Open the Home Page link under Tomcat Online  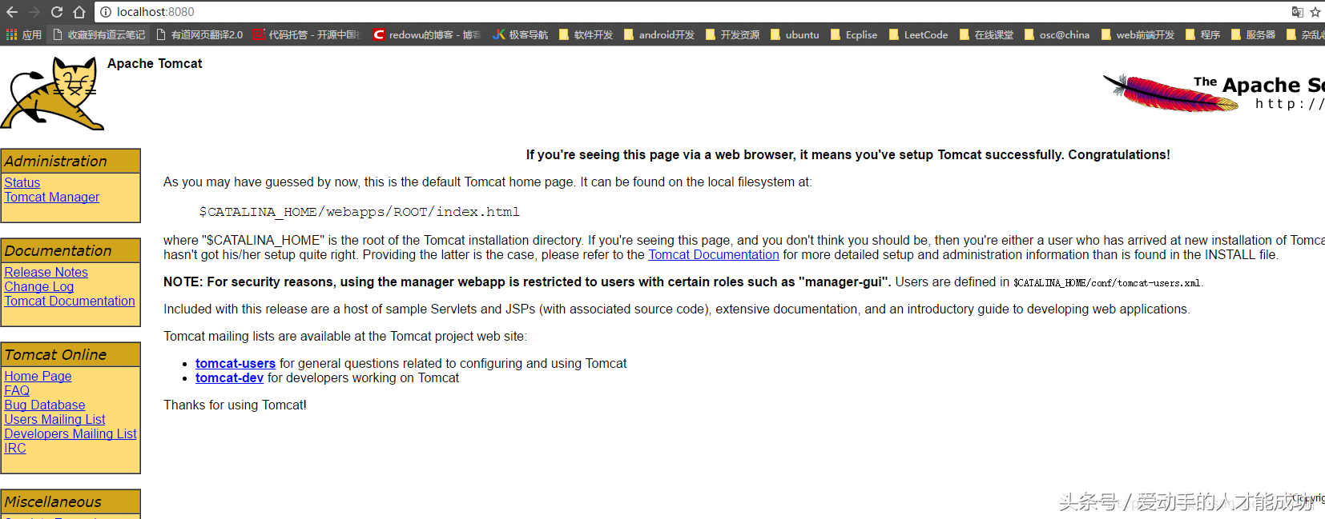pos(38,377)
